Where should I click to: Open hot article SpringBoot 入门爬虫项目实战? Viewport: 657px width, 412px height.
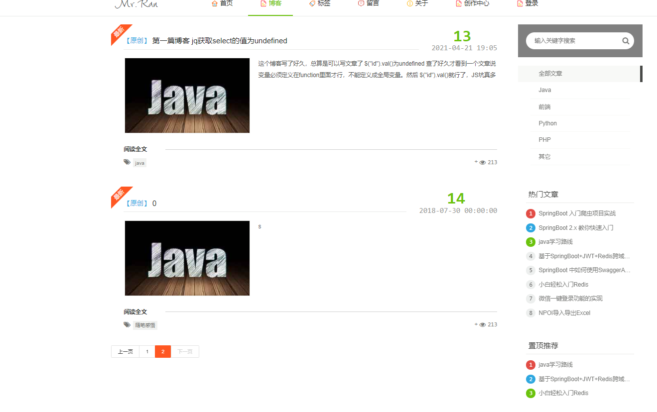coord(577,213)
